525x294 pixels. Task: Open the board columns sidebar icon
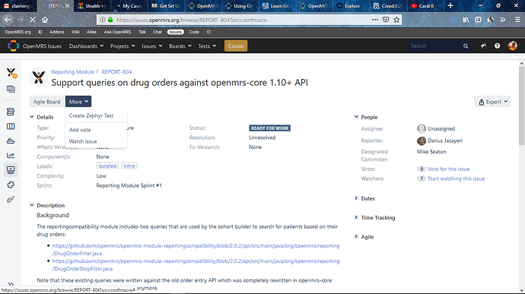tap(11, 126)
